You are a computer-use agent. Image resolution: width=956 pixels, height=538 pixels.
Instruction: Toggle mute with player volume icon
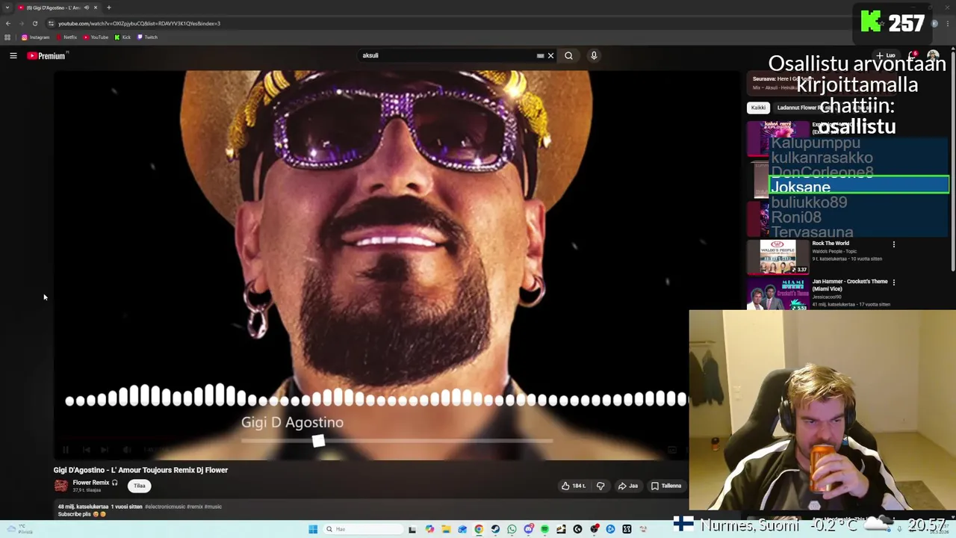[x=127, y=450]
